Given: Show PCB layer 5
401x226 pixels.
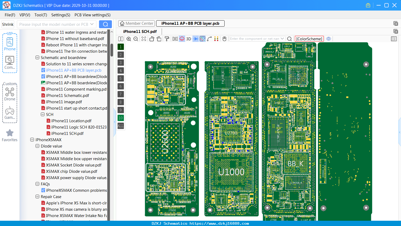Looking at the screenshot, I should [121, 78].
